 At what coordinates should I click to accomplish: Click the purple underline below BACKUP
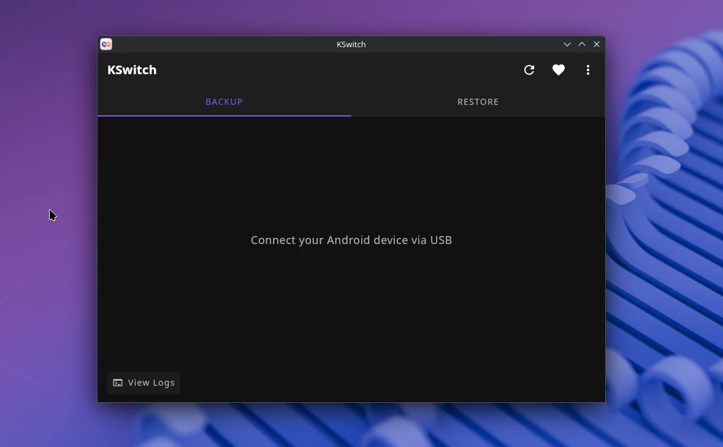[224, 115]
